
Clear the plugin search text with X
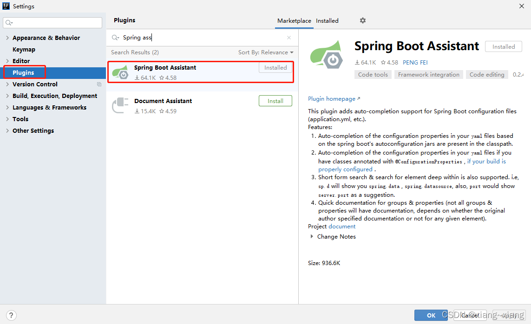[x=289, y=38]
